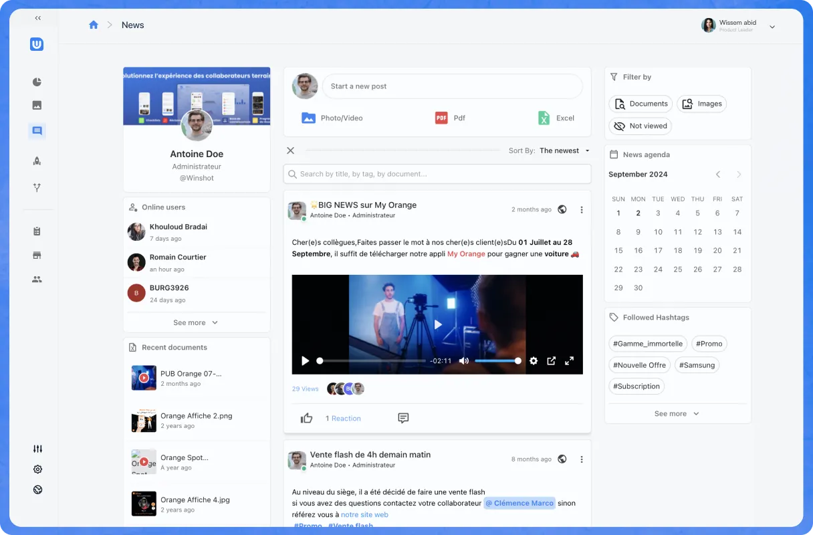Select the Photo/Video post option
813x535 pixels.
click(x=332, y=118)
